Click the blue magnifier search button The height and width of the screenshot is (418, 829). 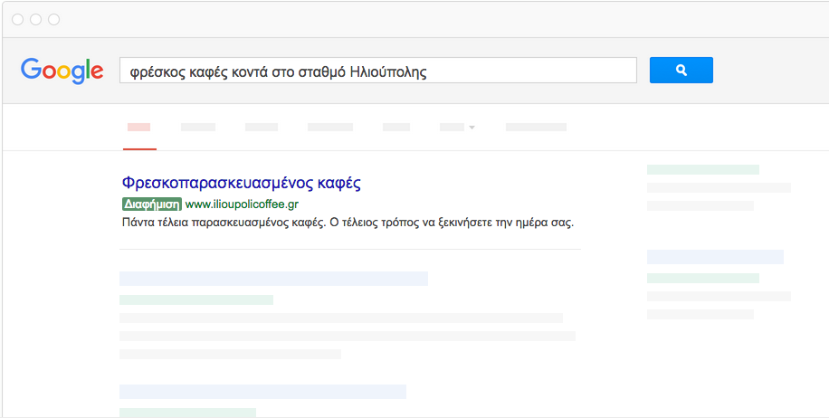point(681,71)
